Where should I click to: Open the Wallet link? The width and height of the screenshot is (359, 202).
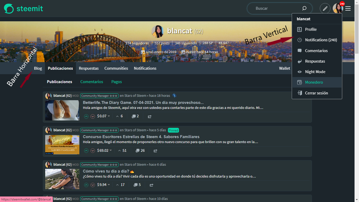tap(285, 68)
